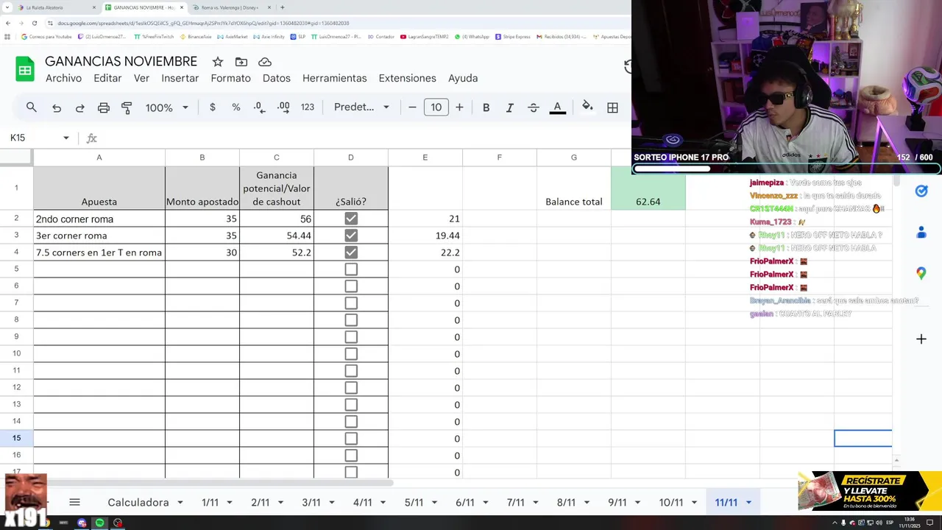This screenshot has width=942, height=530.
Task: Decrease decimal places
Action: pyautogui.click(x=259, y=107)
